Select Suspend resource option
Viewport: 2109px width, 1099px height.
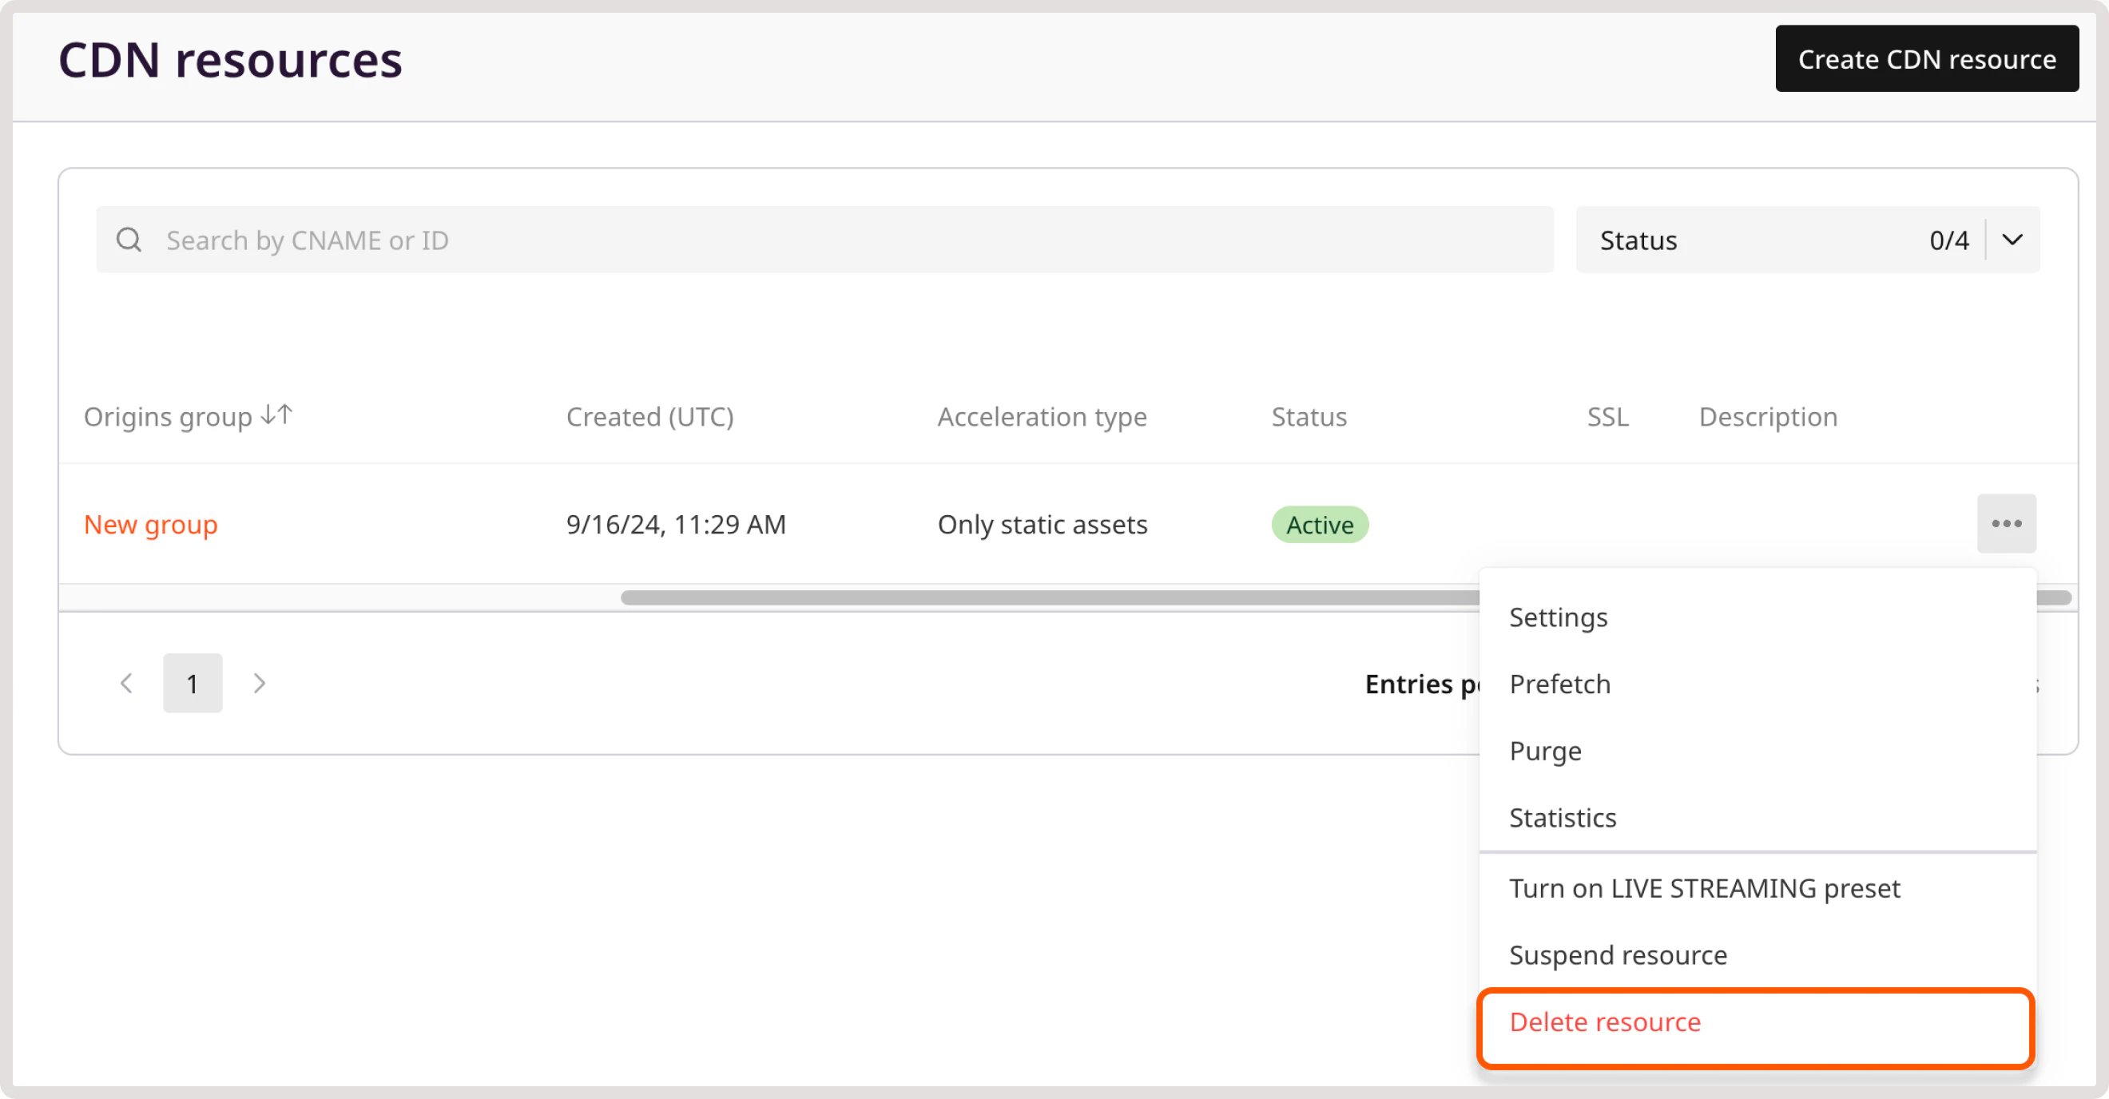click(x=1618, y=954)
